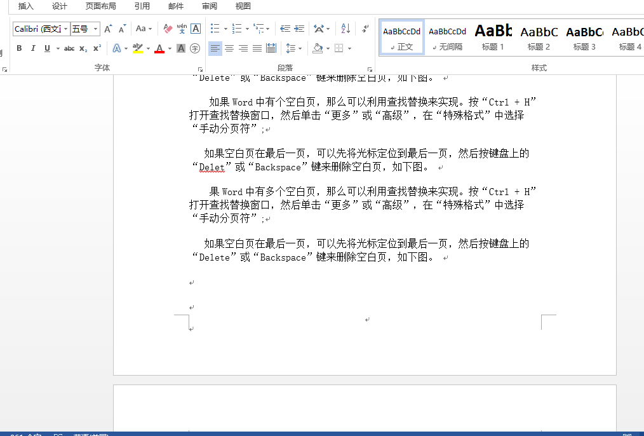Open the font name dropdown
The height and width of the screenshot is (436, 644).
tap(65, 29)
